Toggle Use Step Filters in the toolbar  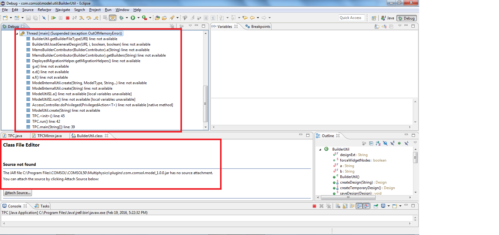pos(113,18)
